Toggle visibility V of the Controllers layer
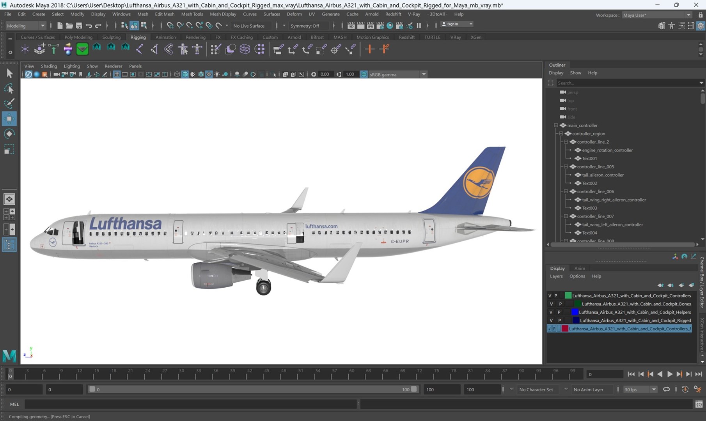Image resolution: width=706 pixels, height=421 pixels. [550, 295]
